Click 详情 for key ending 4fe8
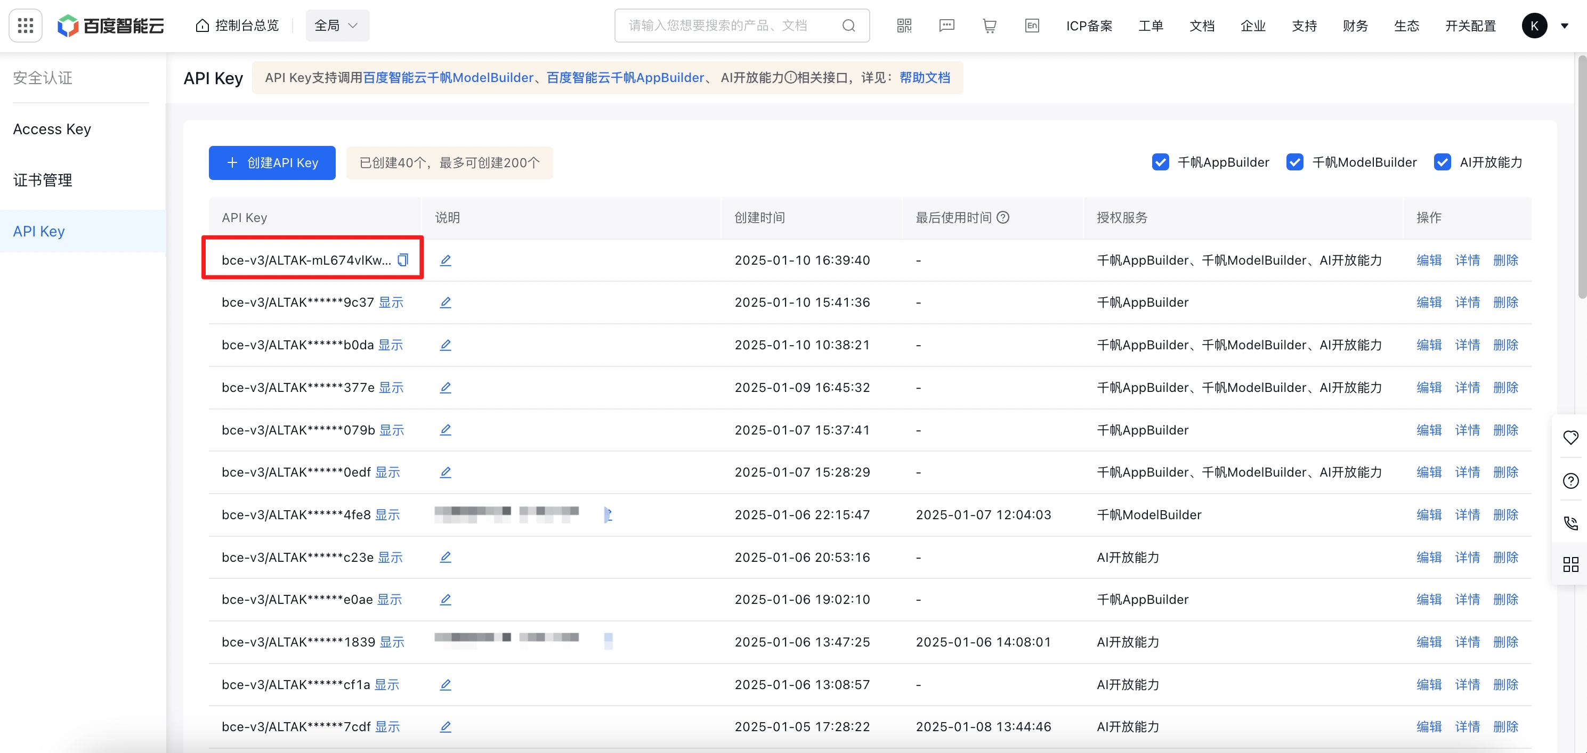1587x753 pixels. point(1467,515)
